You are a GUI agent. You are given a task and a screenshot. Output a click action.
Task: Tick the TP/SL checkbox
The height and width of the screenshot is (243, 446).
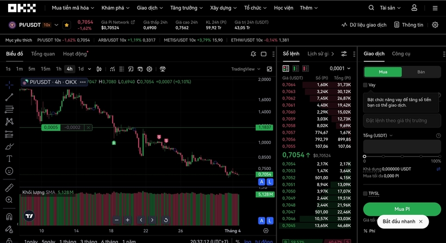click(365, 194)
